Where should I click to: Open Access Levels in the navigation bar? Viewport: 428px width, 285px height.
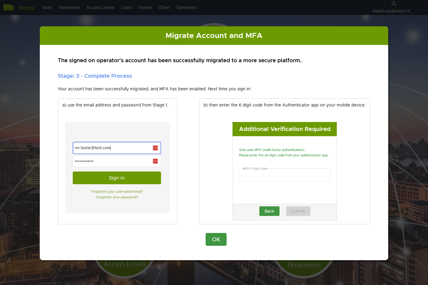(100, 7)
